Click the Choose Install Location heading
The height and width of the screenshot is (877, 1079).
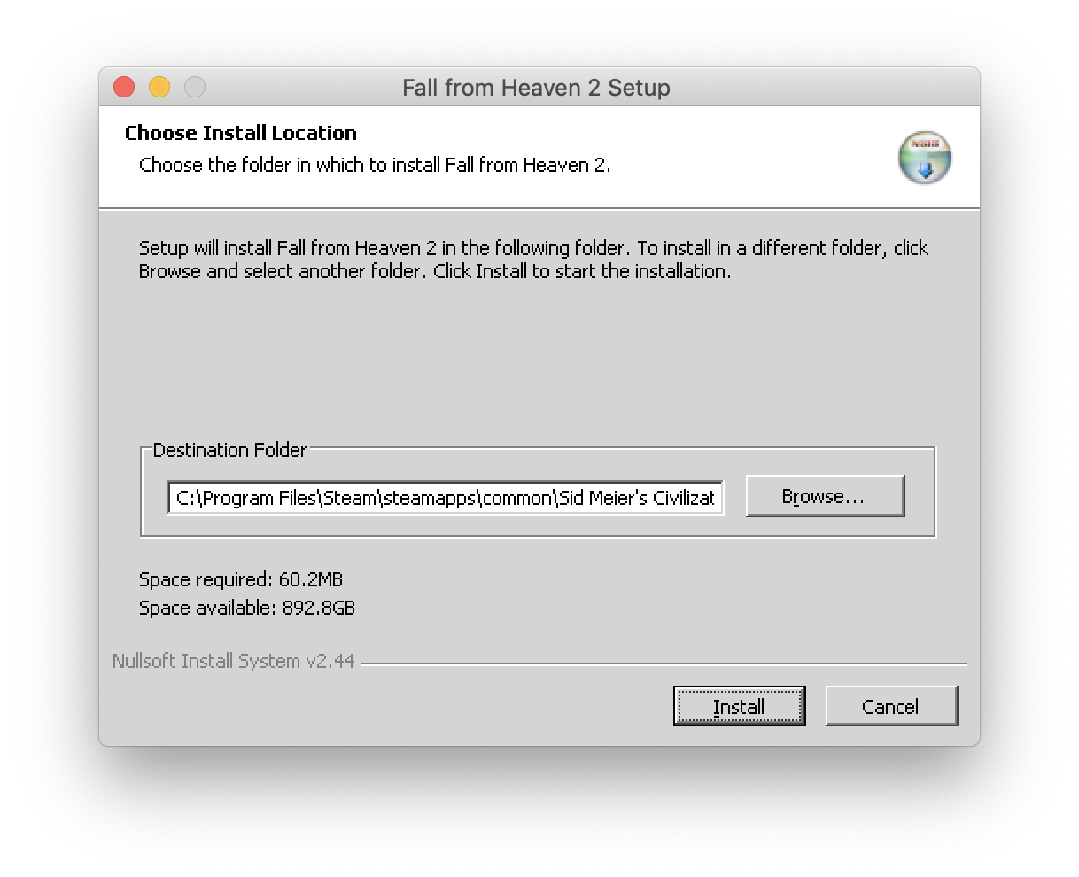click(x=241, y=133)
